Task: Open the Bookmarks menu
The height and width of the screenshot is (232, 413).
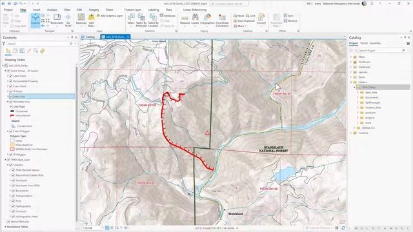Action: point(57,20)
